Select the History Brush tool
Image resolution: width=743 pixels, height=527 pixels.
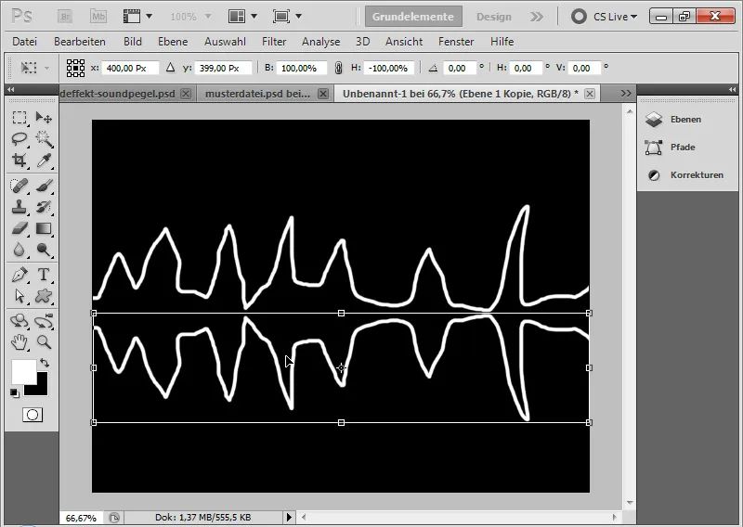(x=44, y=207)
